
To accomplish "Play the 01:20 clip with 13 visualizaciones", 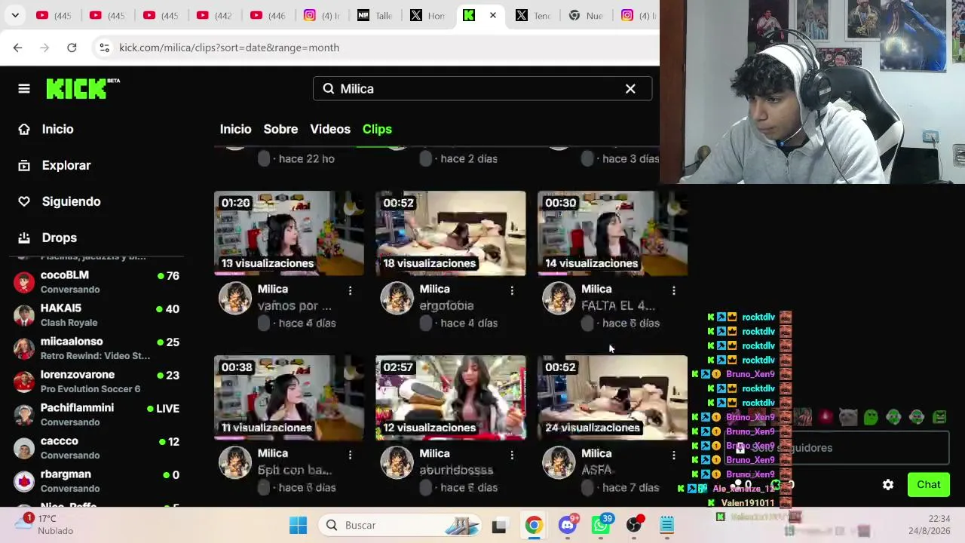I will pyautogui.click(x=289, y=233).
